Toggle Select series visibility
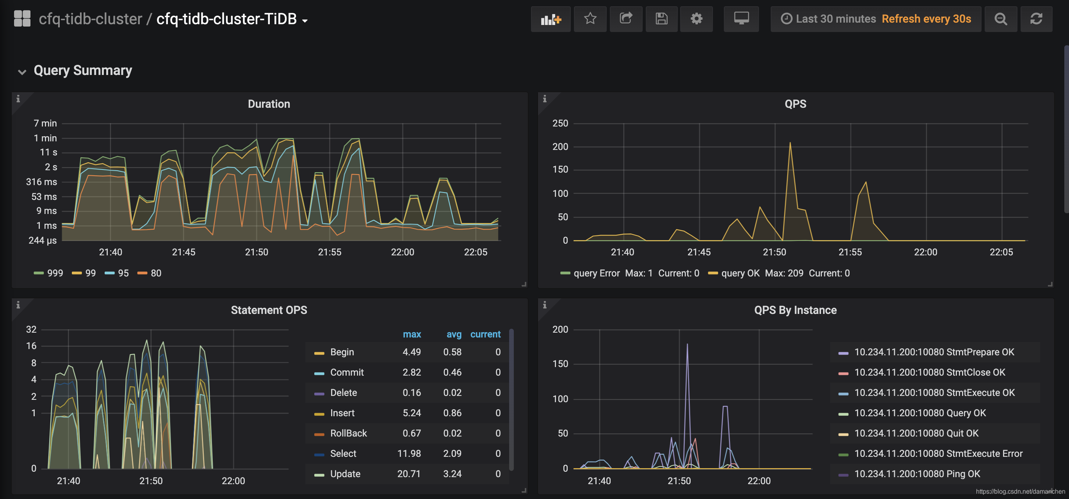 tap(343, 454)
